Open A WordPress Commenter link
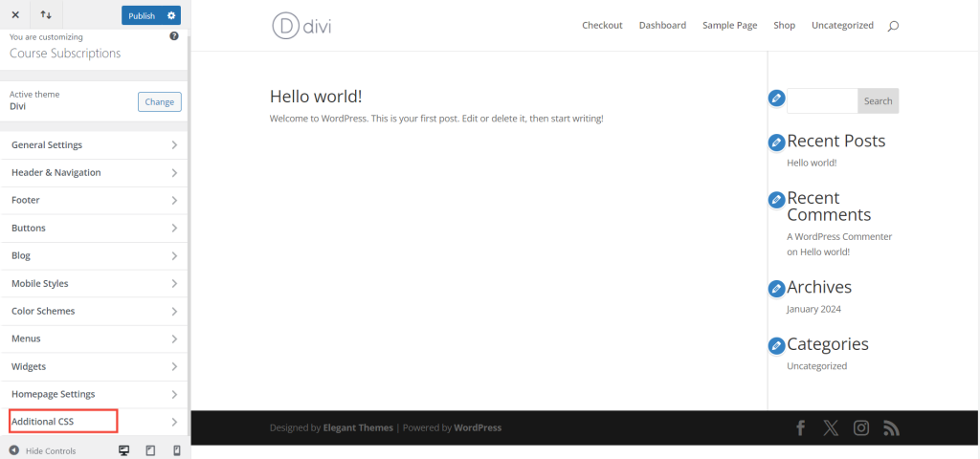The image size is (980, 459). point(839,237)
